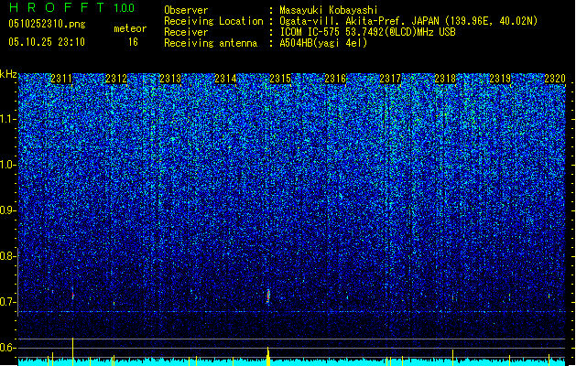Click the 2319 time marker

pyautogui.click(x=500, y=79)
